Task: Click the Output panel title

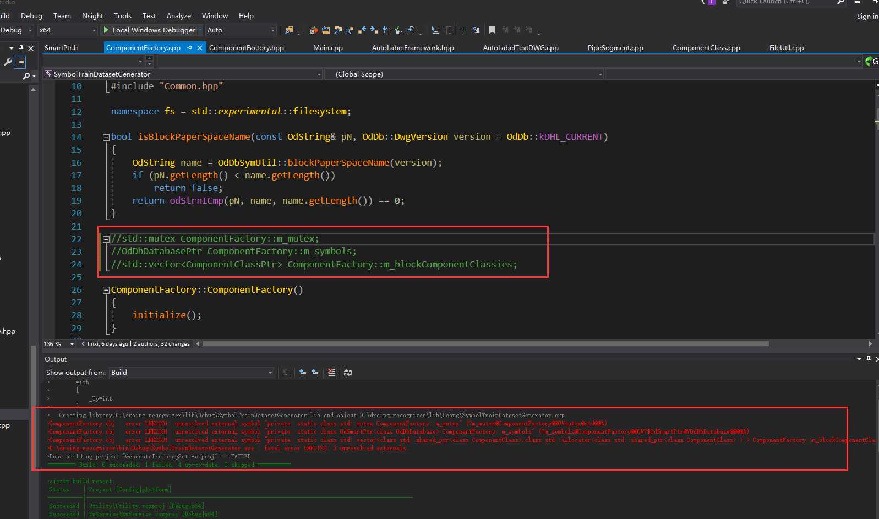Action: click(56, 359)
